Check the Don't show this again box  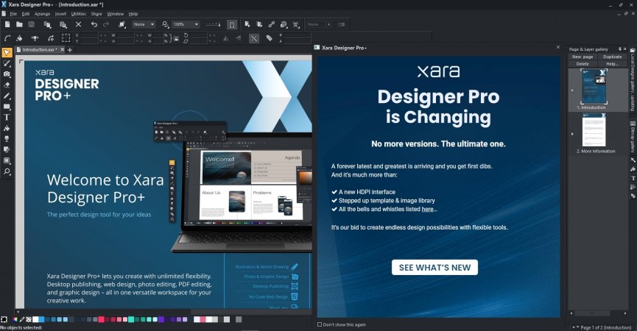(320, 324)
